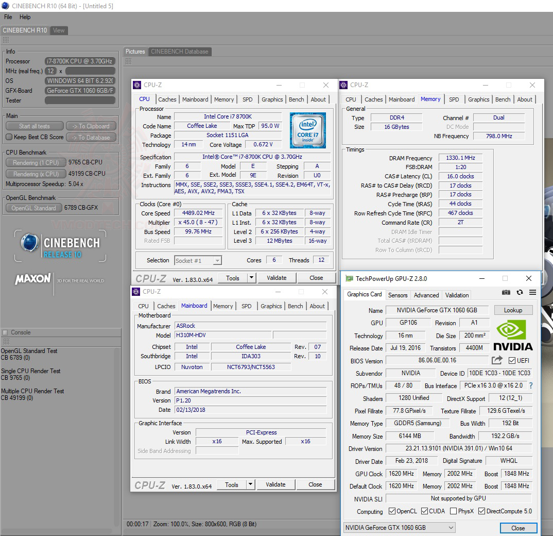
Task: Open the Socket #1 selection dropdown
Action: (198, 260)
